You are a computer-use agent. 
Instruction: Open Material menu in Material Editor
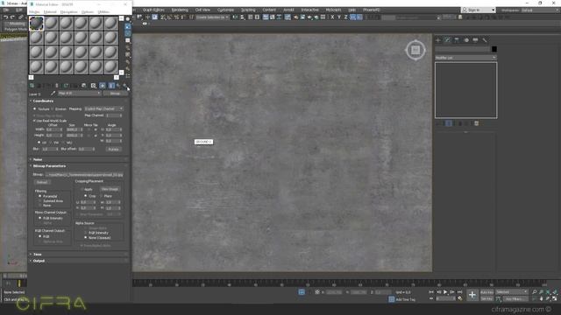coord(50,11)
